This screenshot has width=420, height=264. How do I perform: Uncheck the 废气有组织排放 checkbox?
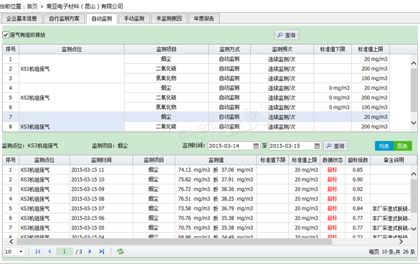point(6,35)
